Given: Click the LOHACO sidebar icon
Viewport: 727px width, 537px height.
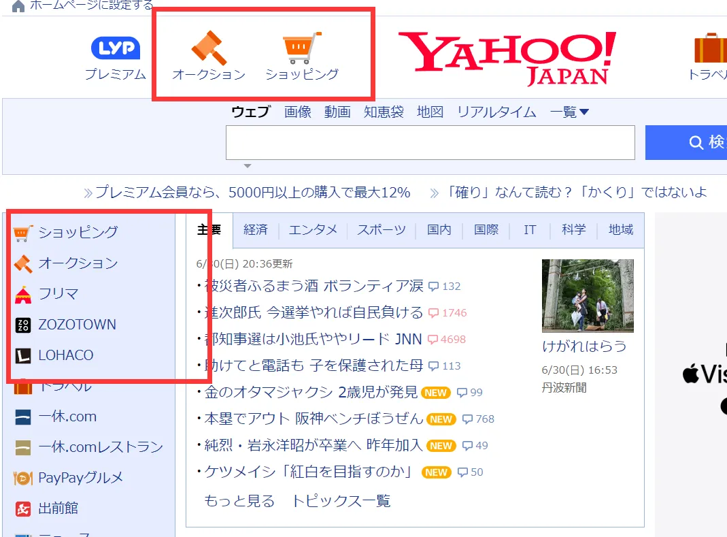Looking at the screenshot, I should pos(22,355).
